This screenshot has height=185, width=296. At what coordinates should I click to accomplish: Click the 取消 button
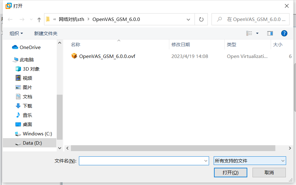(269, 173)
